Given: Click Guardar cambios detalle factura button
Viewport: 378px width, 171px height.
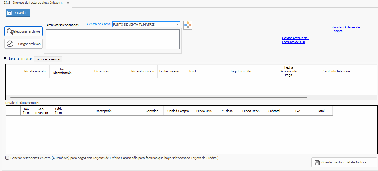Looking at the screenshot, I should [x=344, y=162].
